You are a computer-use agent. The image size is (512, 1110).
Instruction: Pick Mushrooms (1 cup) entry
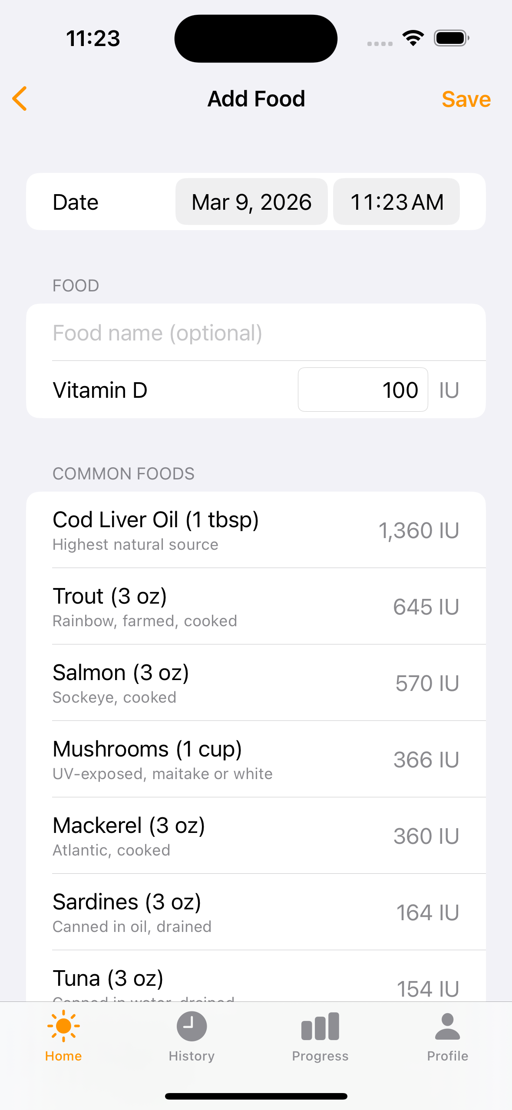(256, 759)
